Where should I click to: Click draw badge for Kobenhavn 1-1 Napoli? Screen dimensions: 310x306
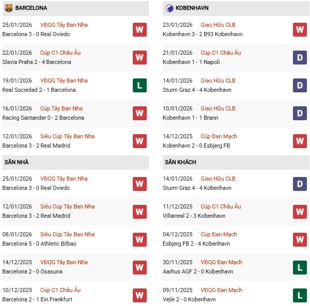(x=300, y=57)
